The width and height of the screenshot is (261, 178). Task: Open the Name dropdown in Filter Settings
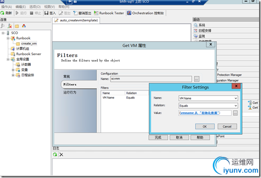(236, 98)
